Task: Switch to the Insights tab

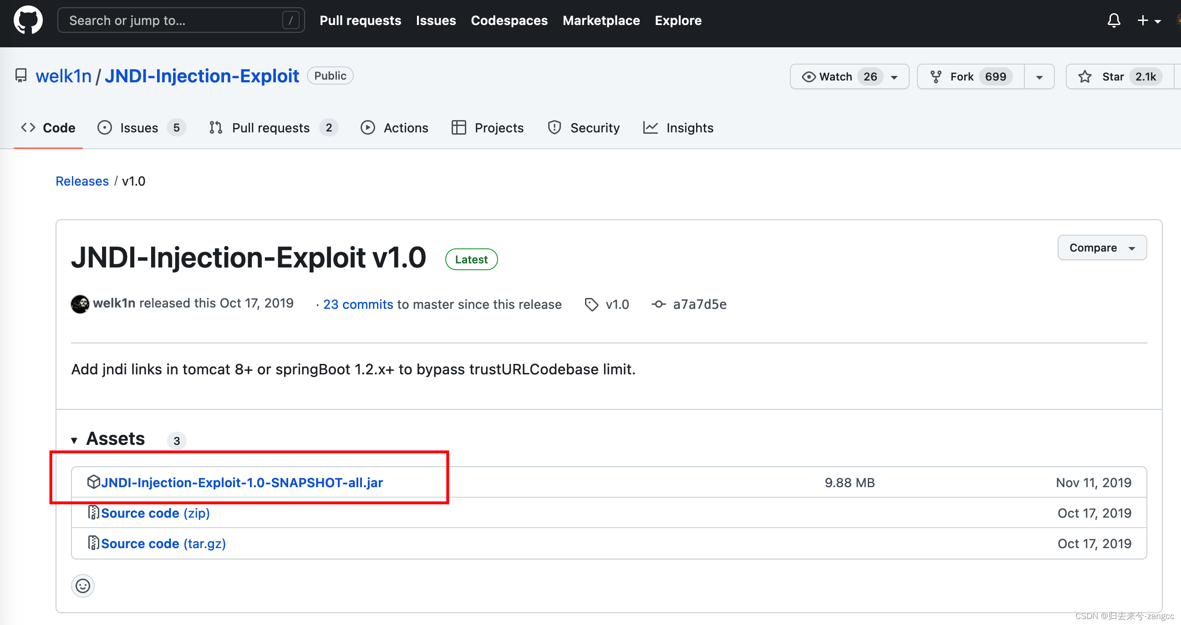Action: pyautogui.click(x=678, y=128)
